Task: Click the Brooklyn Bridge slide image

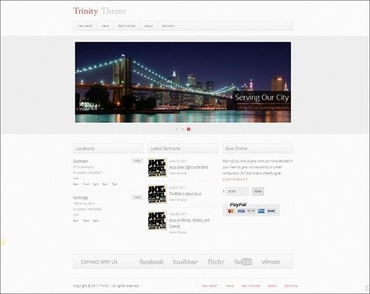Action: pos(183,82)
